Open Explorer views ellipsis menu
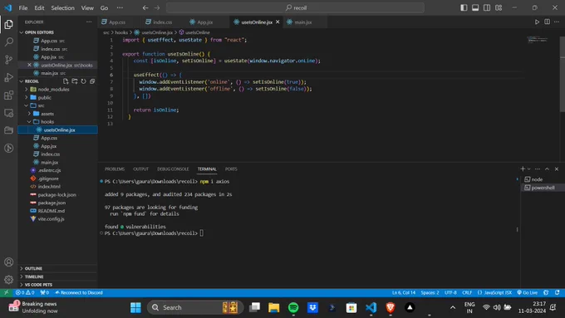This screenshot has width=565, height=318. (x=89, y=22)
